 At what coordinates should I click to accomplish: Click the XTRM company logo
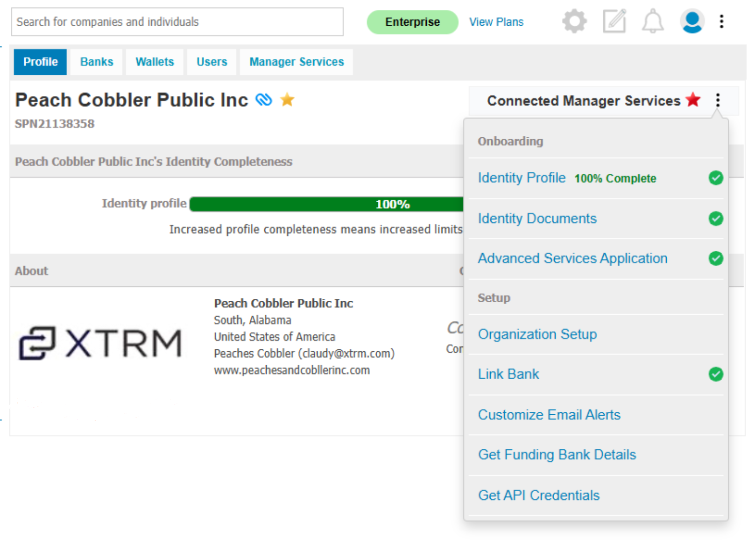point(100,343)
